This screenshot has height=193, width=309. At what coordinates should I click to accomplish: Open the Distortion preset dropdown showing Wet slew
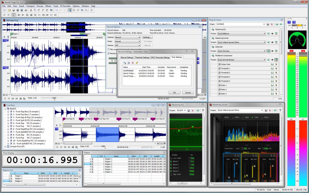coord(265,51)
